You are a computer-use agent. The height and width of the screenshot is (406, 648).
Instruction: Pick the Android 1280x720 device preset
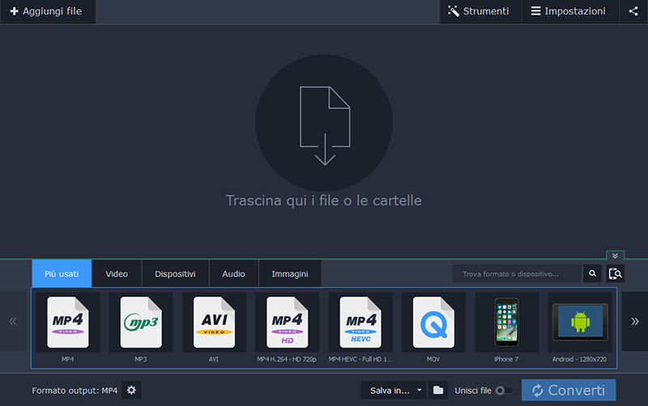pyautogui.click(x=580, y=326)
